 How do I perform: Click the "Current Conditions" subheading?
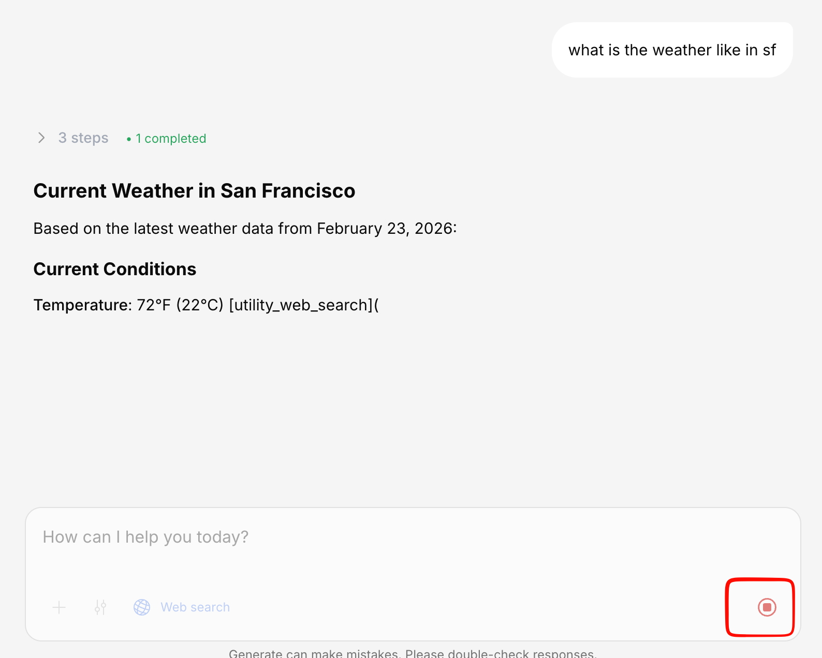[114, 269]
